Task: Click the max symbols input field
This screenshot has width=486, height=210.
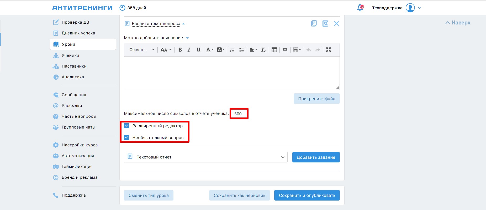Action: pyautogui.click(x=239, y=114)
